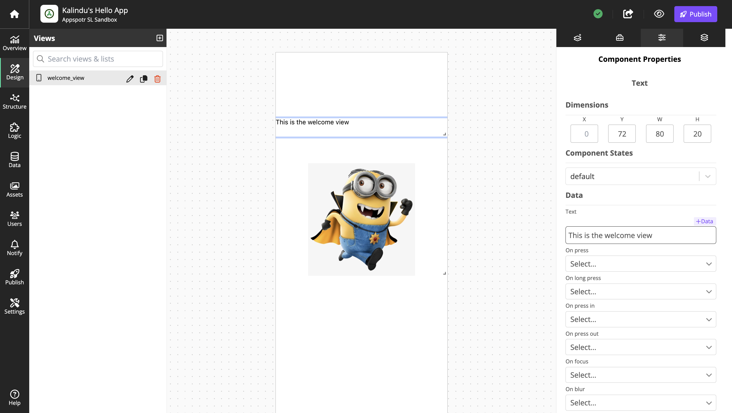
Task: Open the Data section in sidebar
Action: (x=14, y=160)
